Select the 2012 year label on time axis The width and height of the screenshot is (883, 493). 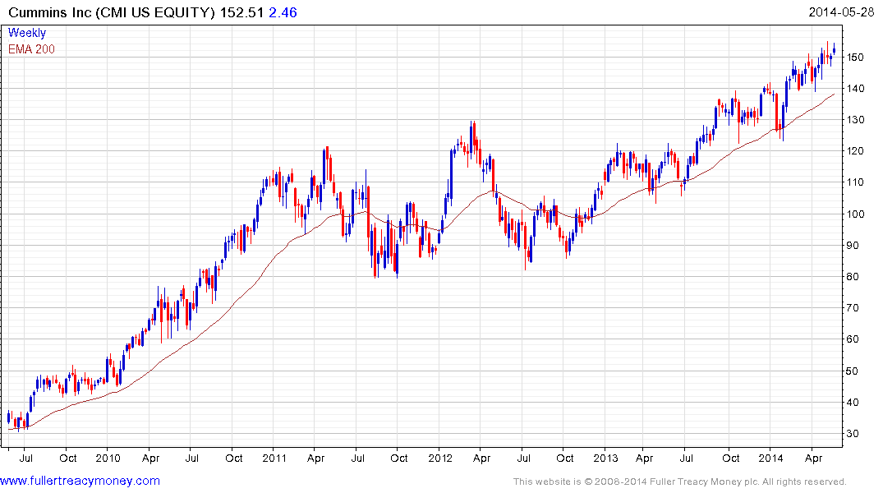coord(440,458)
